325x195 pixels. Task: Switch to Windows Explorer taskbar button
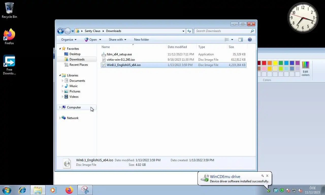click(x=38, y=190)
